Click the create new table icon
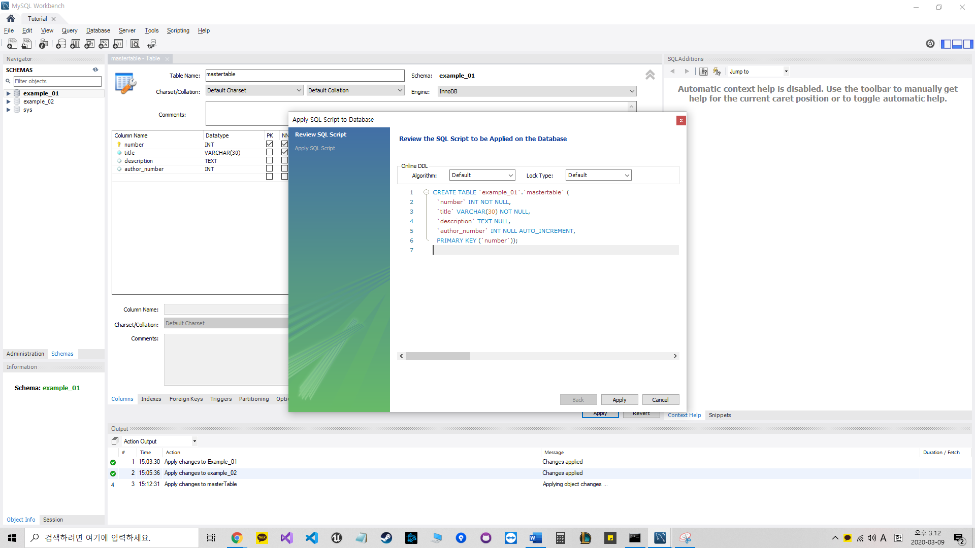Screen dimensions: 975x548 pos(75,44)
